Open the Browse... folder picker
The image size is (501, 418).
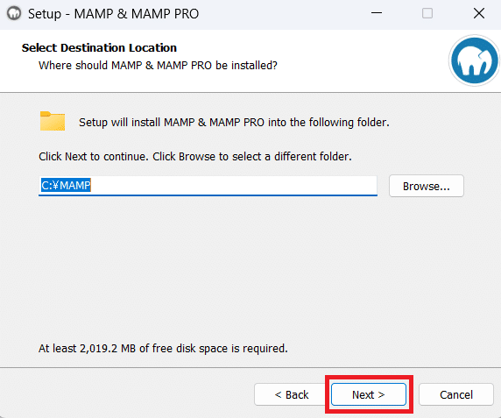tap(427, 186)
